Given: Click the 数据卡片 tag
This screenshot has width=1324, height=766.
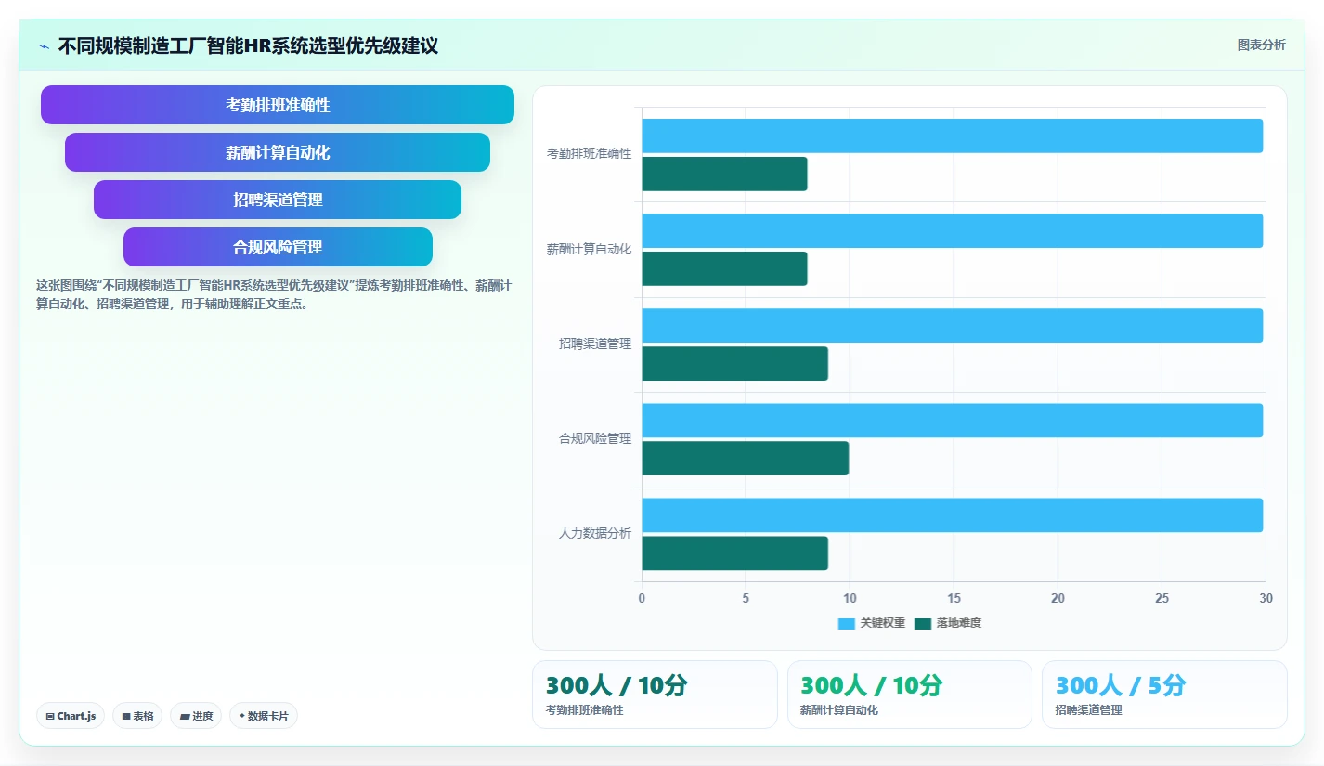Looking at the screenshot, I should (x=264, y=716).
